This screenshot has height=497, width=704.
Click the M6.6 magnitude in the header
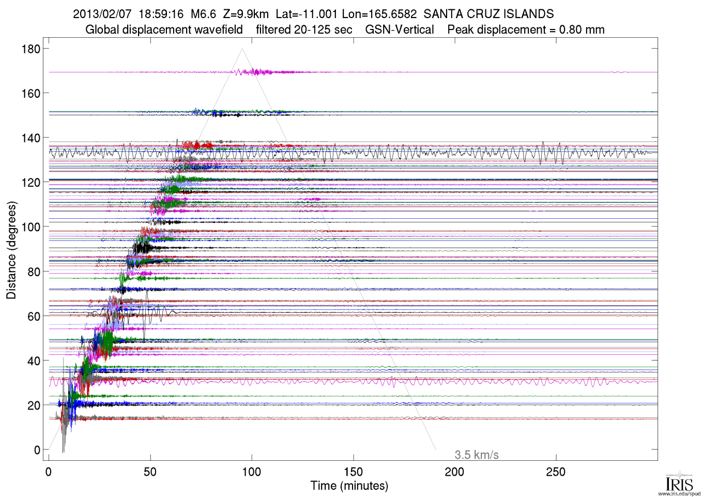click(203, 14)
